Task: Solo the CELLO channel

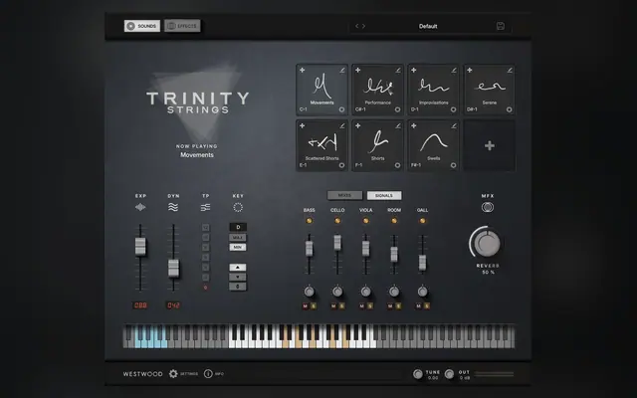Action: click(341, 305)
